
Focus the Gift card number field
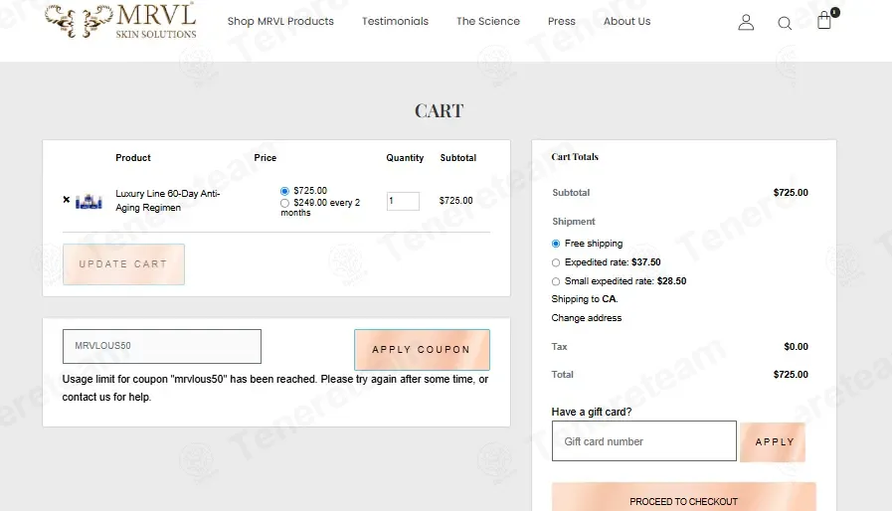(x=644, y=441)
